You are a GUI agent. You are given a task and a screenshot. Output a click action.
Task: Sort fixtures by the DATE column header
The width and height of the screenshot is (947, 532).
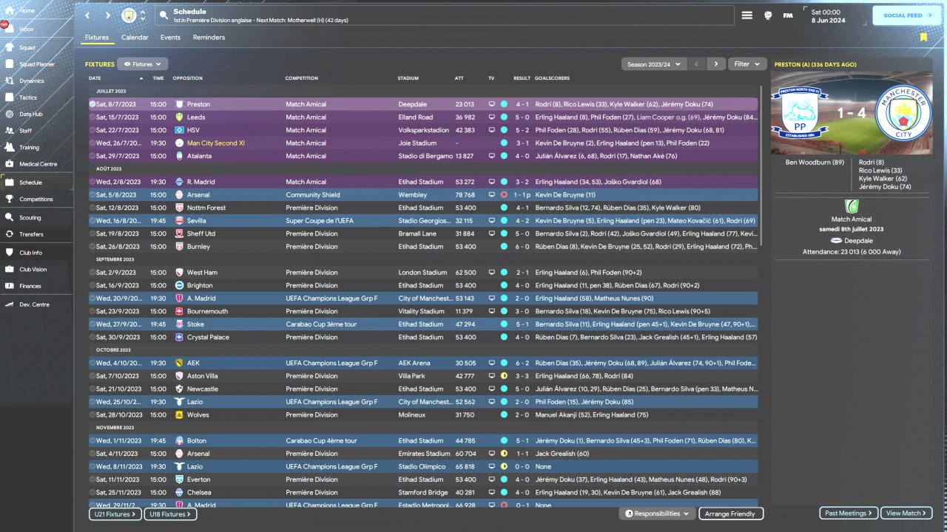tap(95, 78)
